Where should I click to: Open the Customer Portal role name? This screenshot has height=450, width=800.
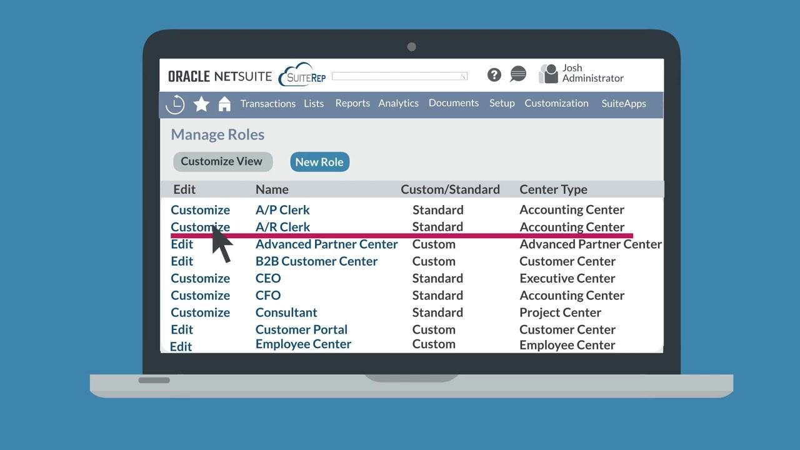(x=301, y=329)
